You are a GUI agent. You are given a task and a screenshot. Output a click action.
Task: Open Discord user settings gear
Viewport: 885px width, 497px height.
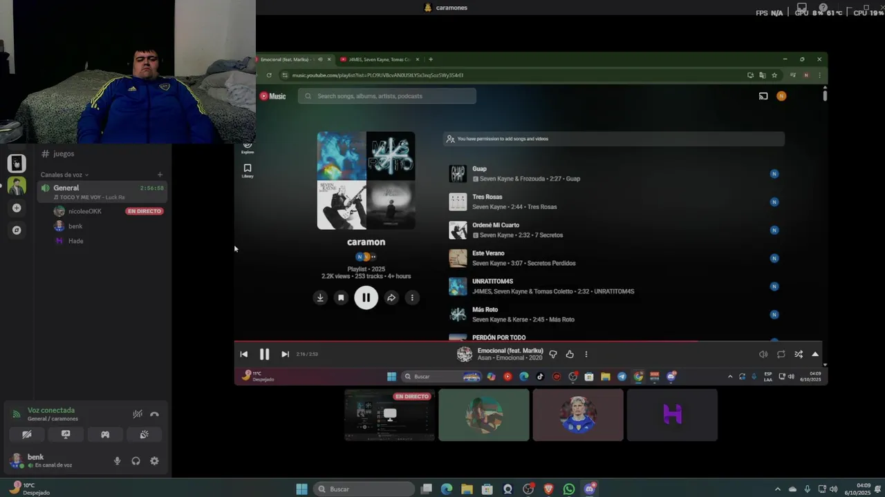(154, 461)
